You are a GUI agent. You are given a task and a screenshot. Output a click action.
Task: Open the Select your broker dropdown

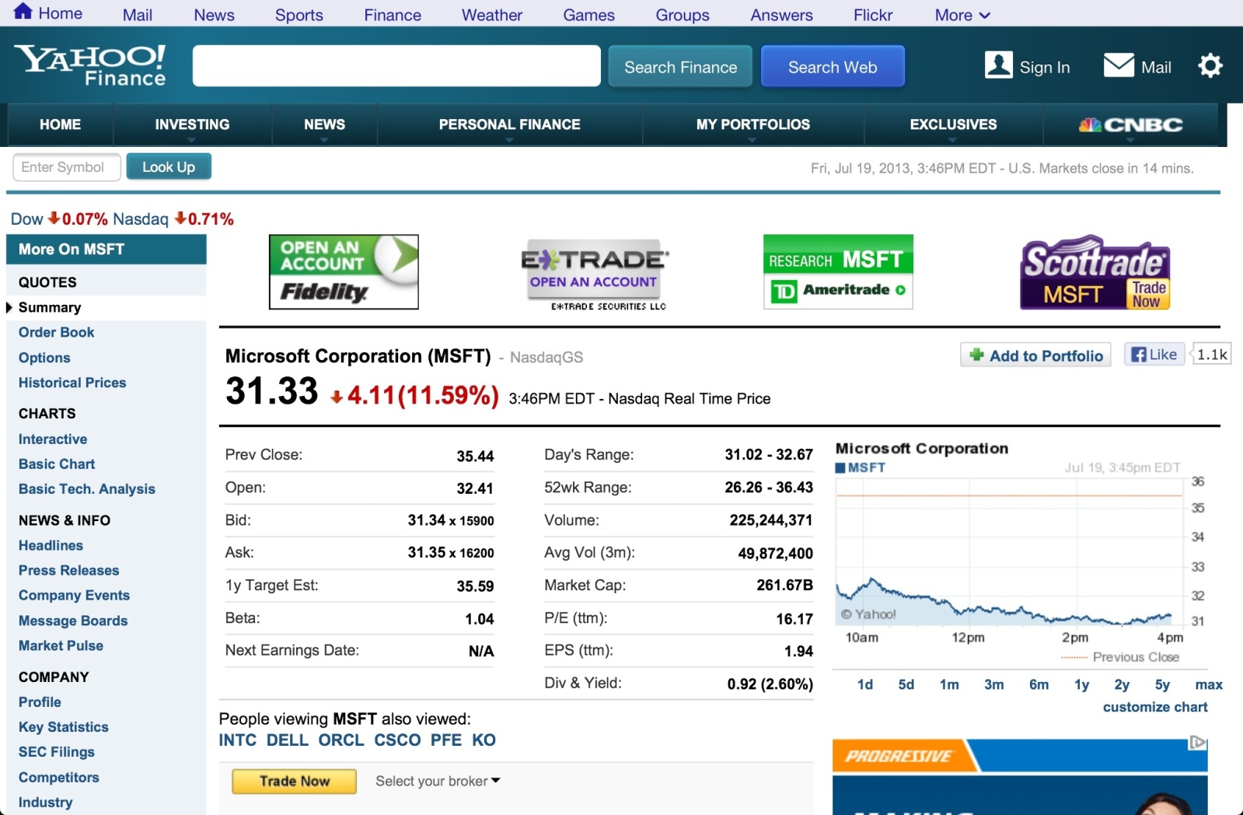click(x=438, y=781)
